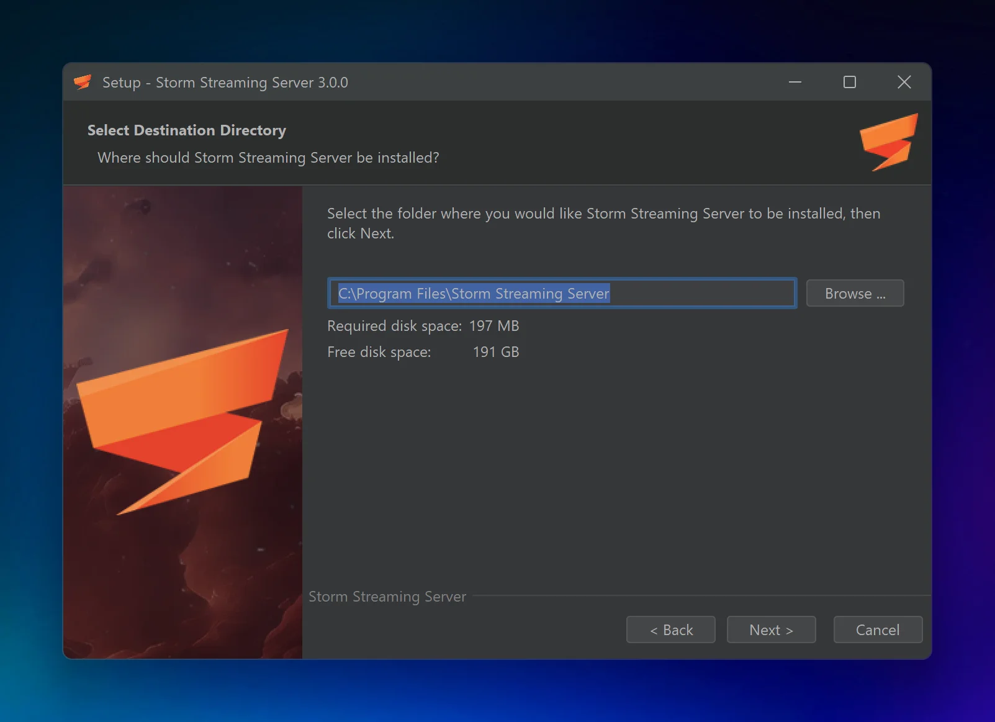Click the Storm Streaming logo icon in the header
Viewport: 995px width, 722px height.
[x=888, y=142]
